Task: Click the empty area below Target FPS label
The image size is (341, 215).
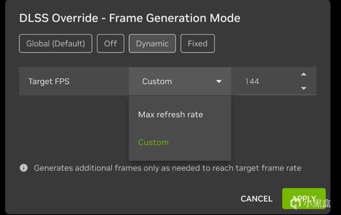Action: tap(73, 128)
